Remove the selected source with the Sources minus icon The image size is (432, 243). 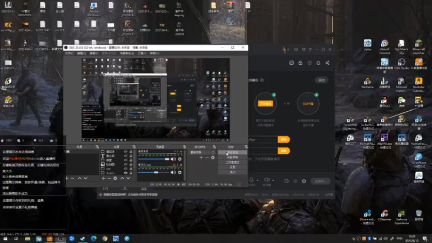(109, 178)
